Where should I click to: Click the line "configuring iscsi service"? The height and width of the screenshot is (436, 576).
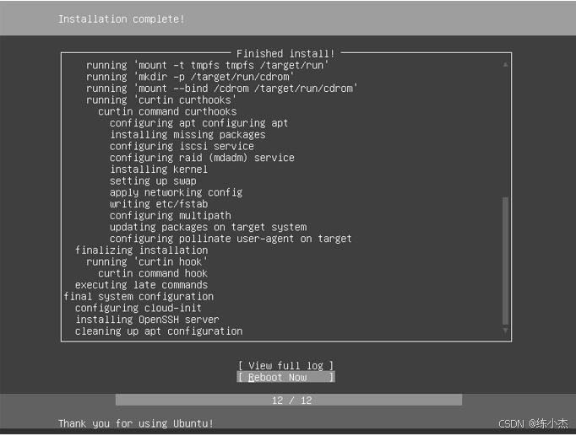(182, 146)
